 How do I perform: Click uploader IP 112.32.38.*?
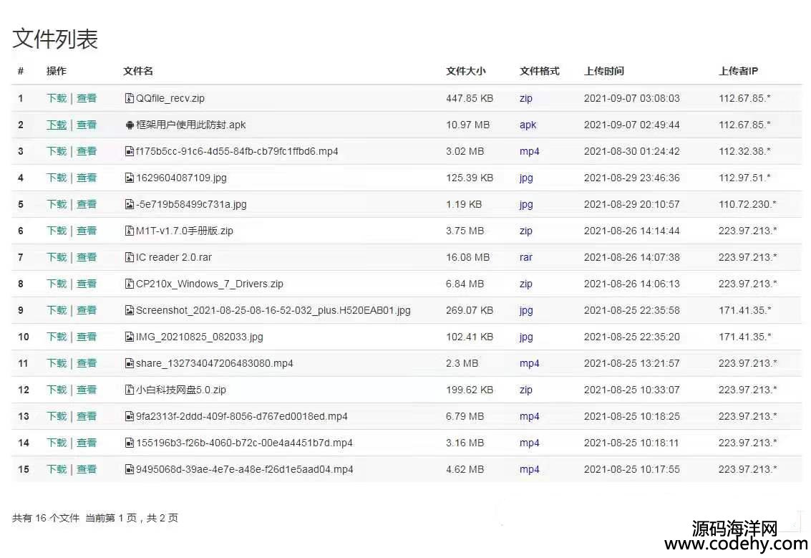pyautogui.click(x=744, y=151)
